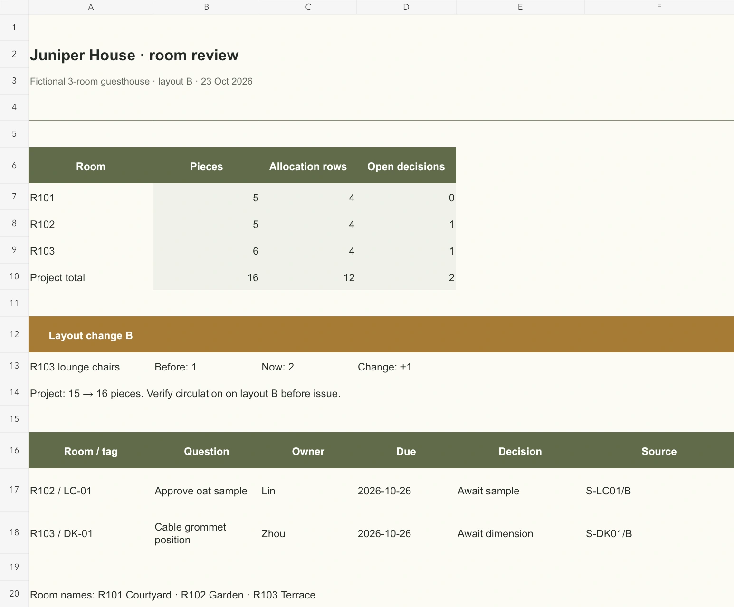Select the Project total allocation rows value 12
The width and height of the screenshot is (734, 607).
coord(308,277)
